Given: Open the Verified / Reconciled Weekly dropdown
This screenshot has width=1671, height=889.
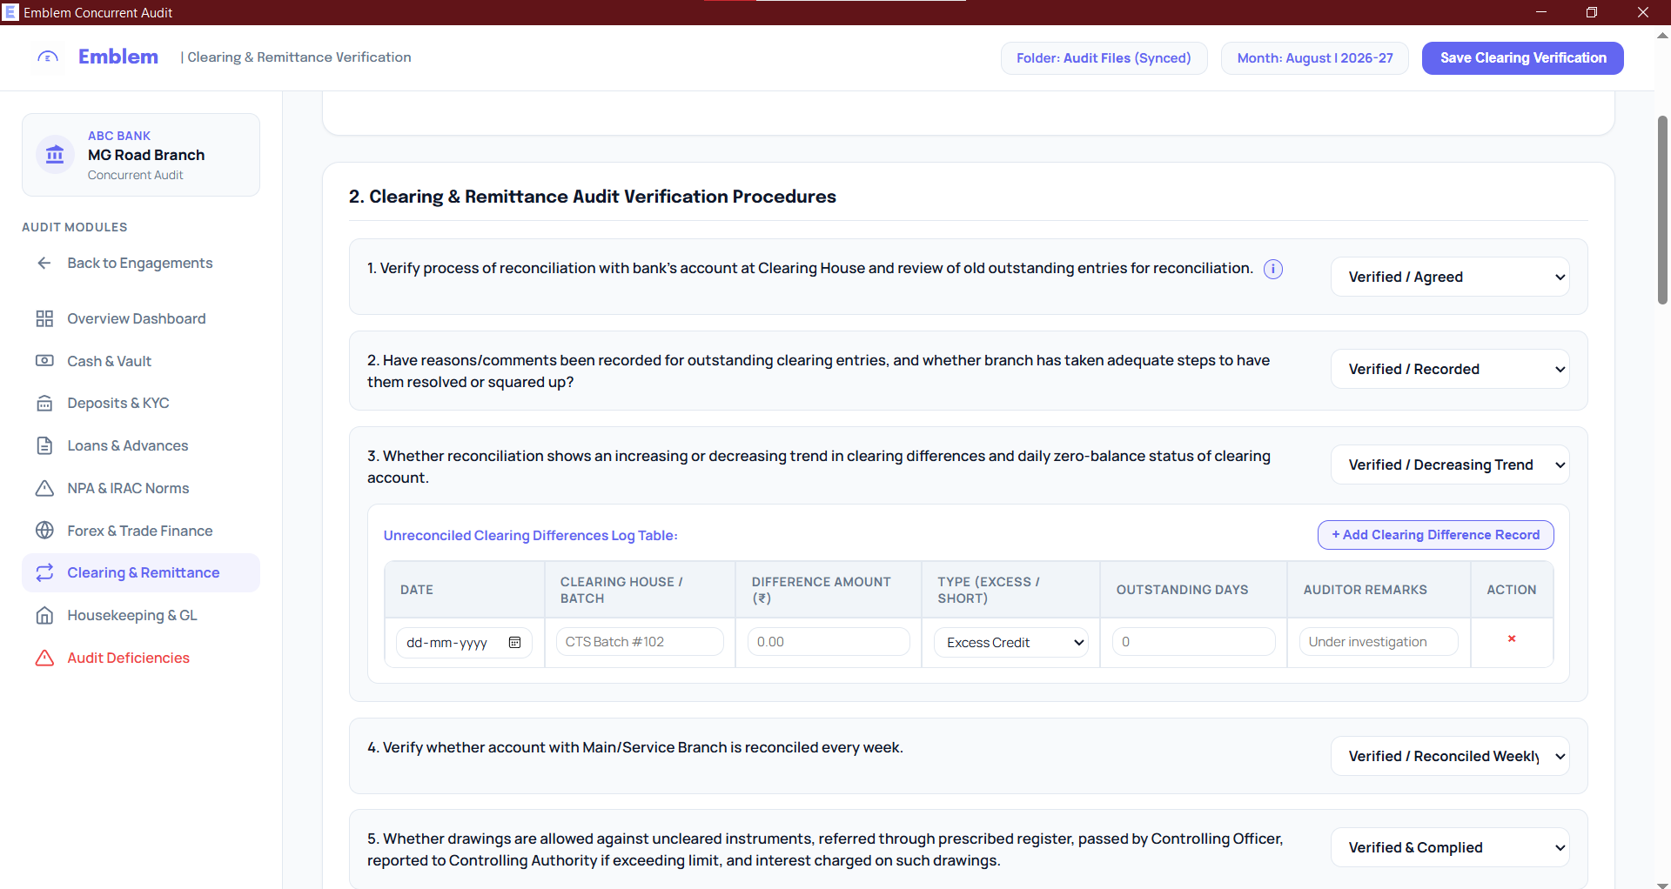Looking at the screenshot, I should (x=1450, y=756).
